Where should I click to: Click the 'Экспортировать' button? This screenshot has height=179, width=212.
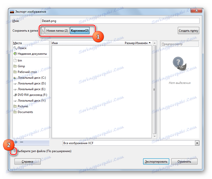[x=156, y=162]
